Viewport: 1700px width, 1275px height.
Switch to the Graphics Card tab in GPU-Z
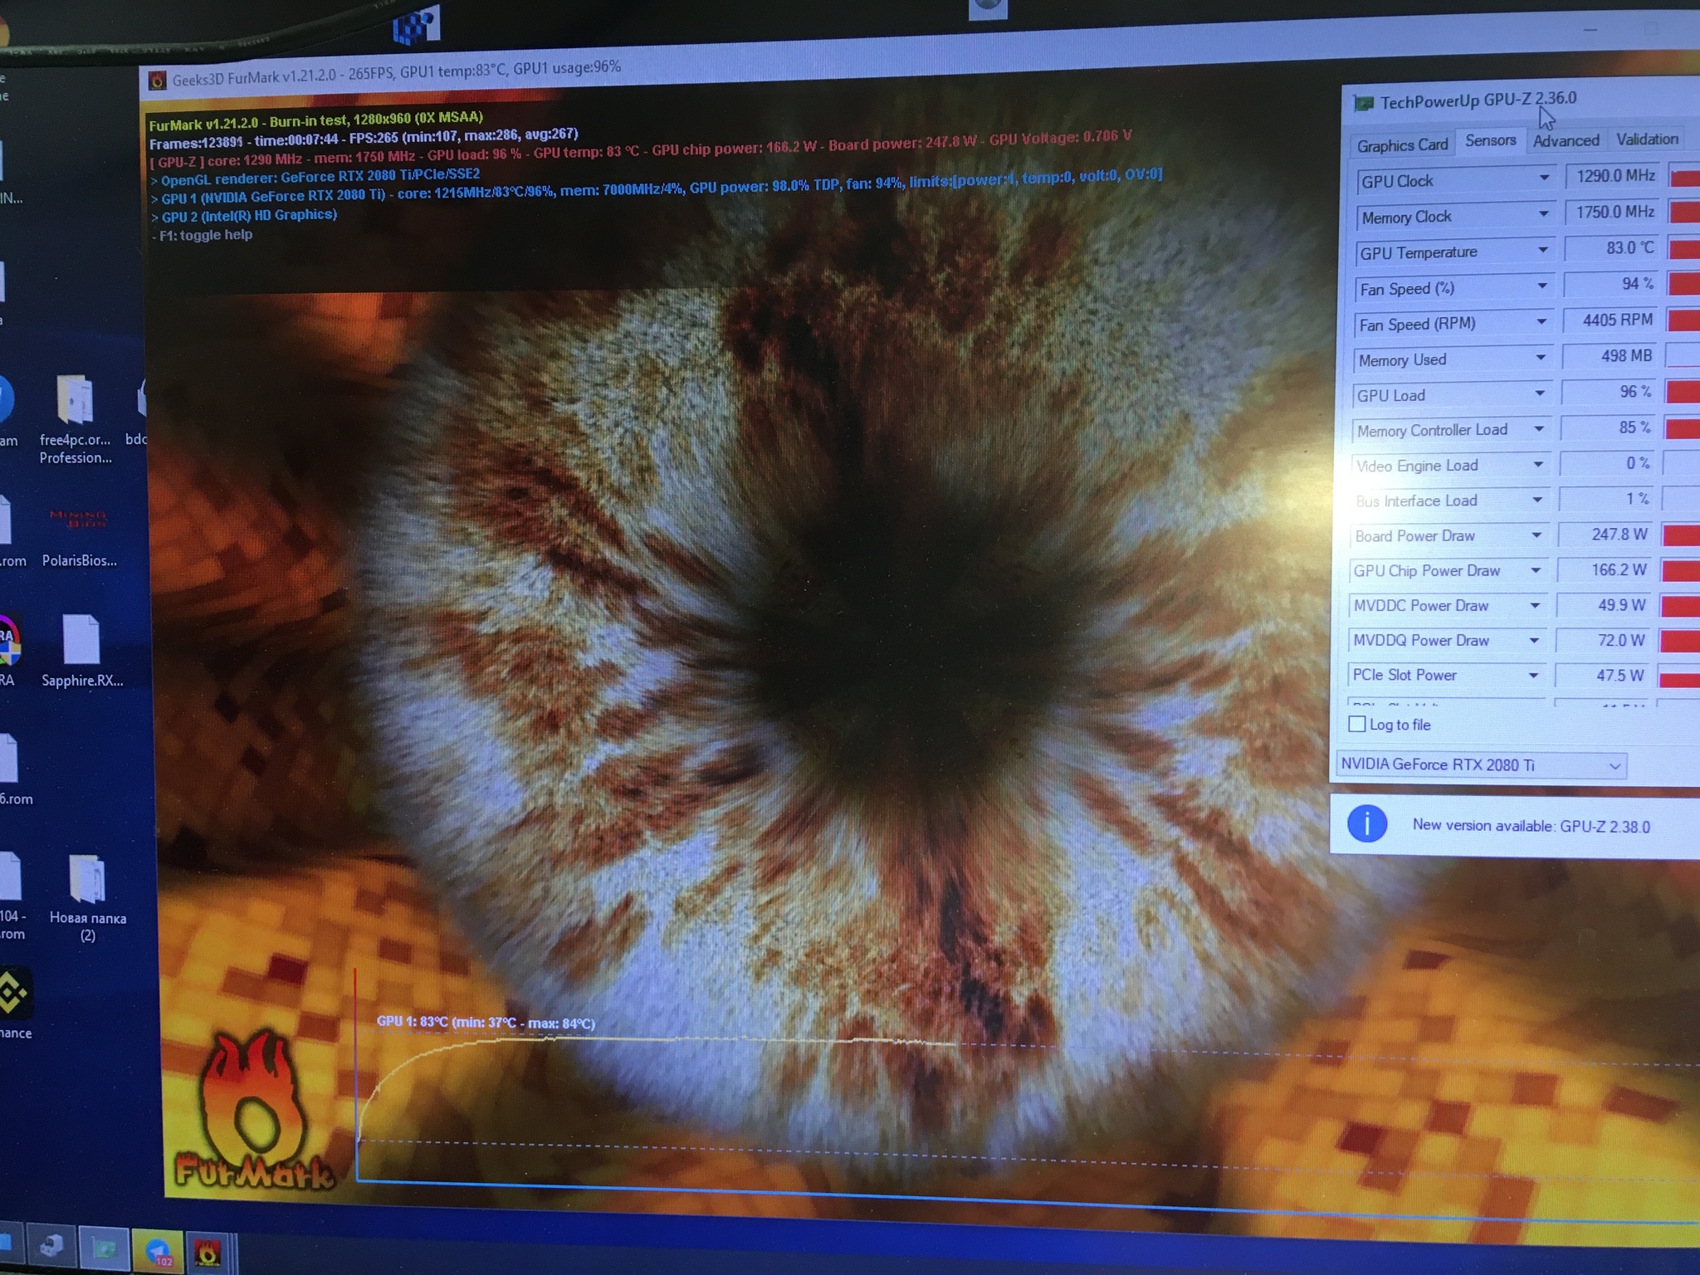(x=1402, y=145)
